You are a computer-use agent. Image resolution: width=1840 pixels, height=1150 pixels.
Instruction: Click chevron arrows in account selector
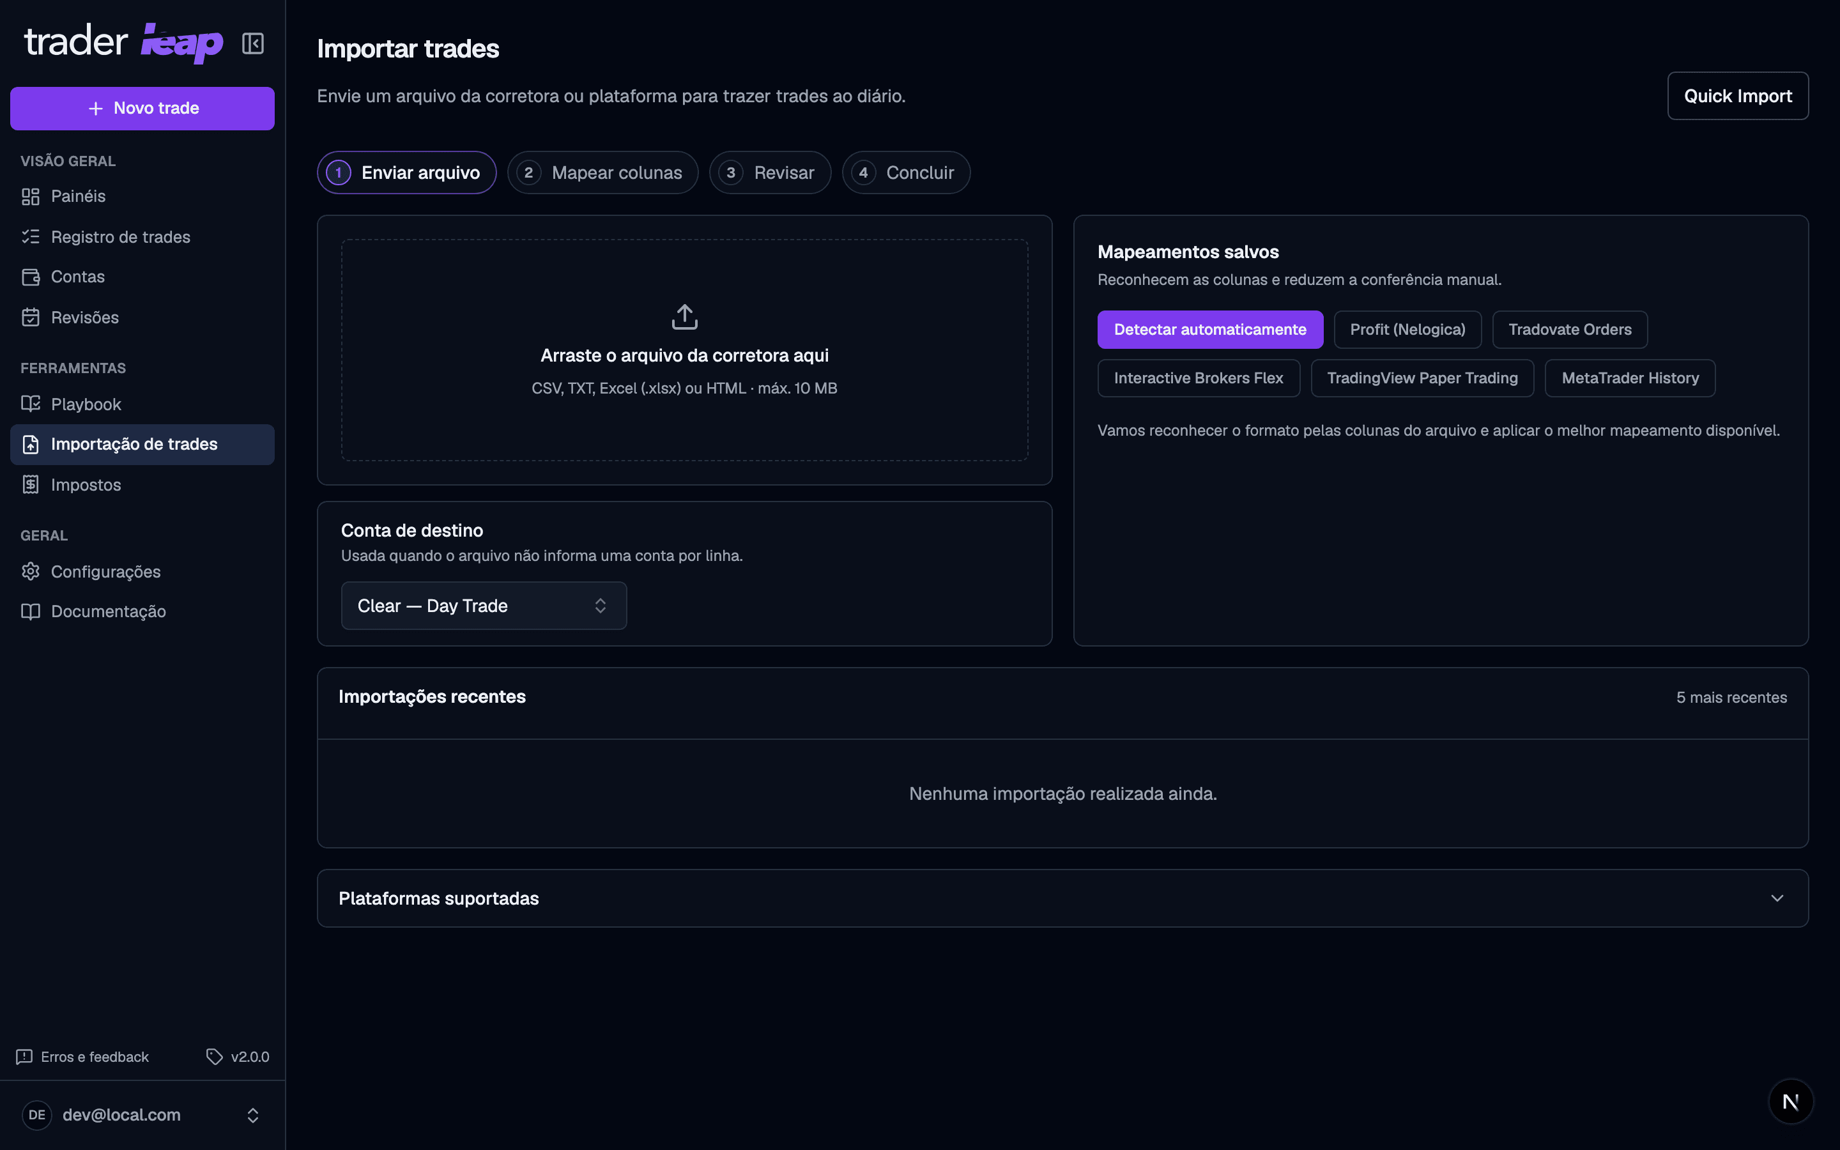coord(253,1115)
